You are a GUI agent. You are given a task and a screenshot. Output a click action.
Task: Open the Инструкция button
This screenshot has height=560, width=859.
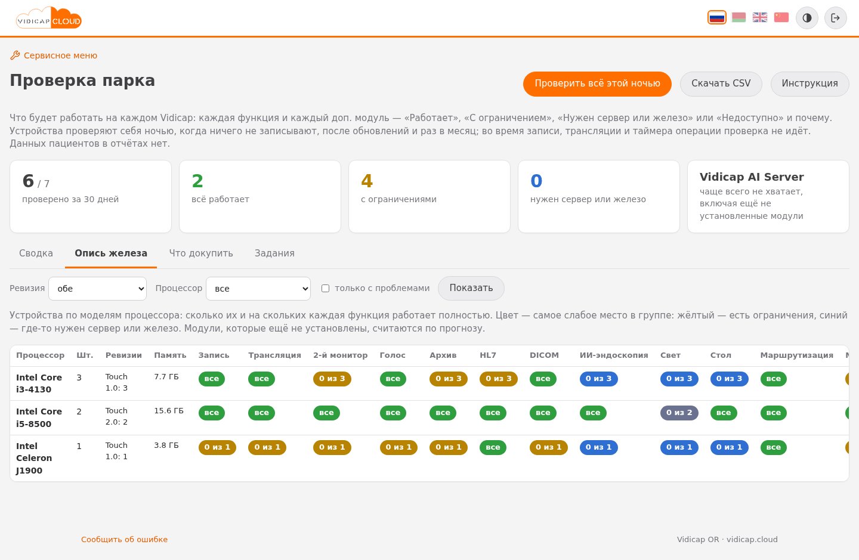[810, 84]
